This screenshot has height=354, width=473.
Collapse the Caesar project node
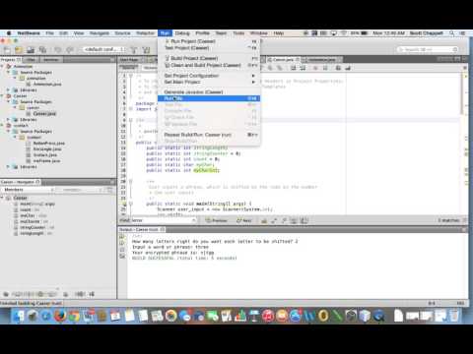pyautogui.click(x=3, y=96)
